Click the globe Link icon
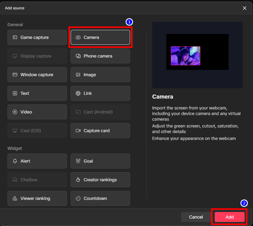The image size is (253, 226). [78, 94]
